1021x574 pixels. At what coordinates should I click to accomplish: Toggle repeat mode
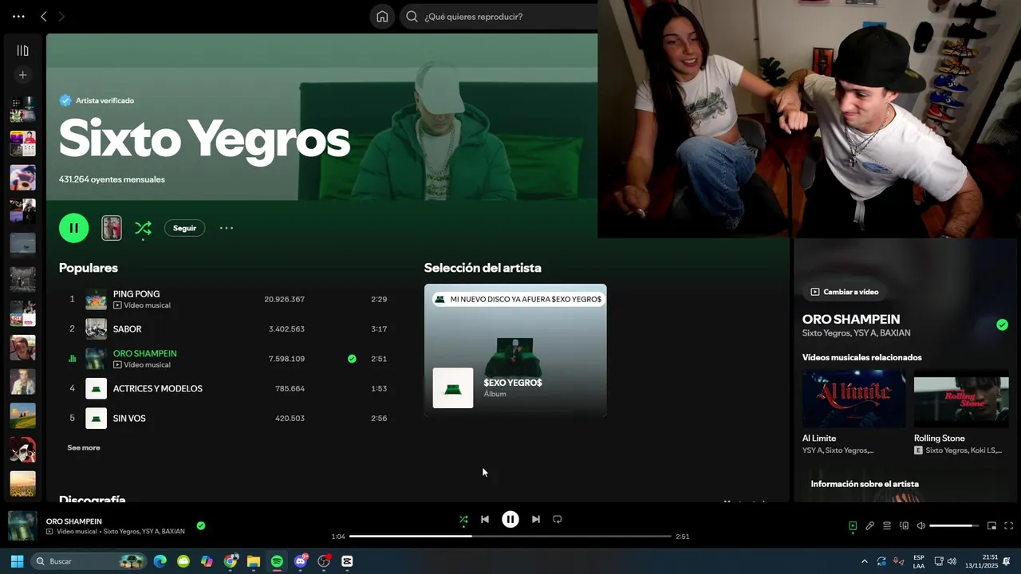click(x=558, y=520)
